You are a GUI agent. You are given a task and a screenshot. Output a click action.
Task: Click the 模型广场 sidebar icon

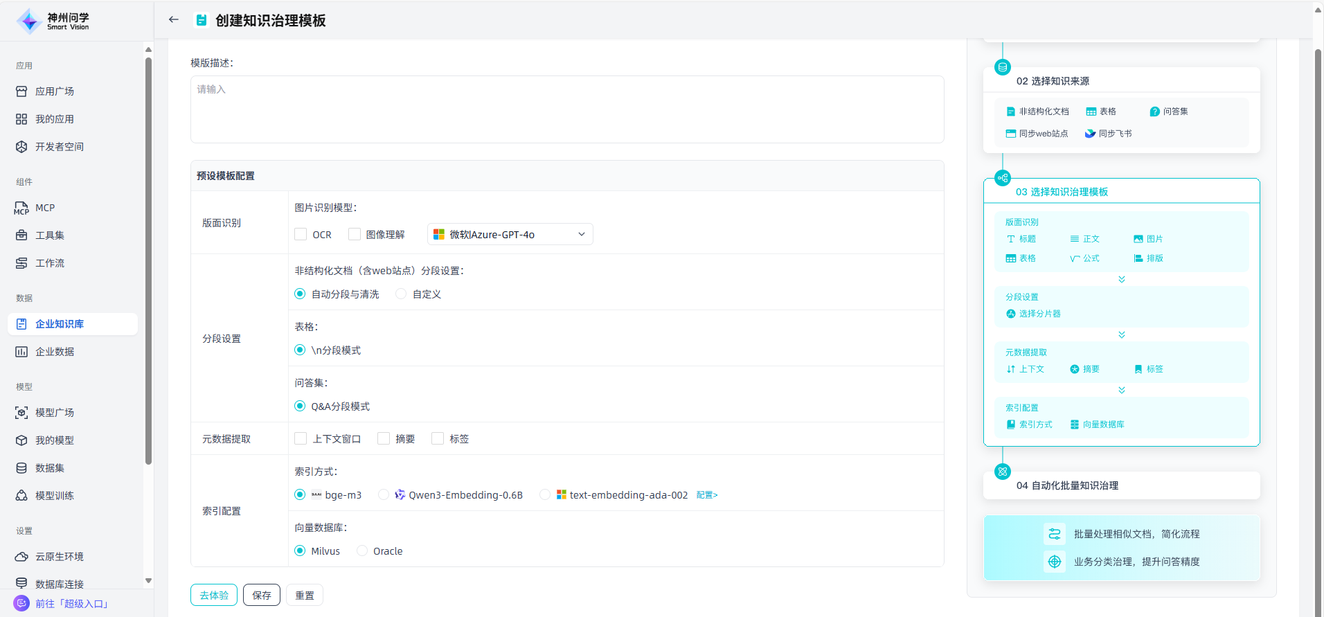coord(21,413)
